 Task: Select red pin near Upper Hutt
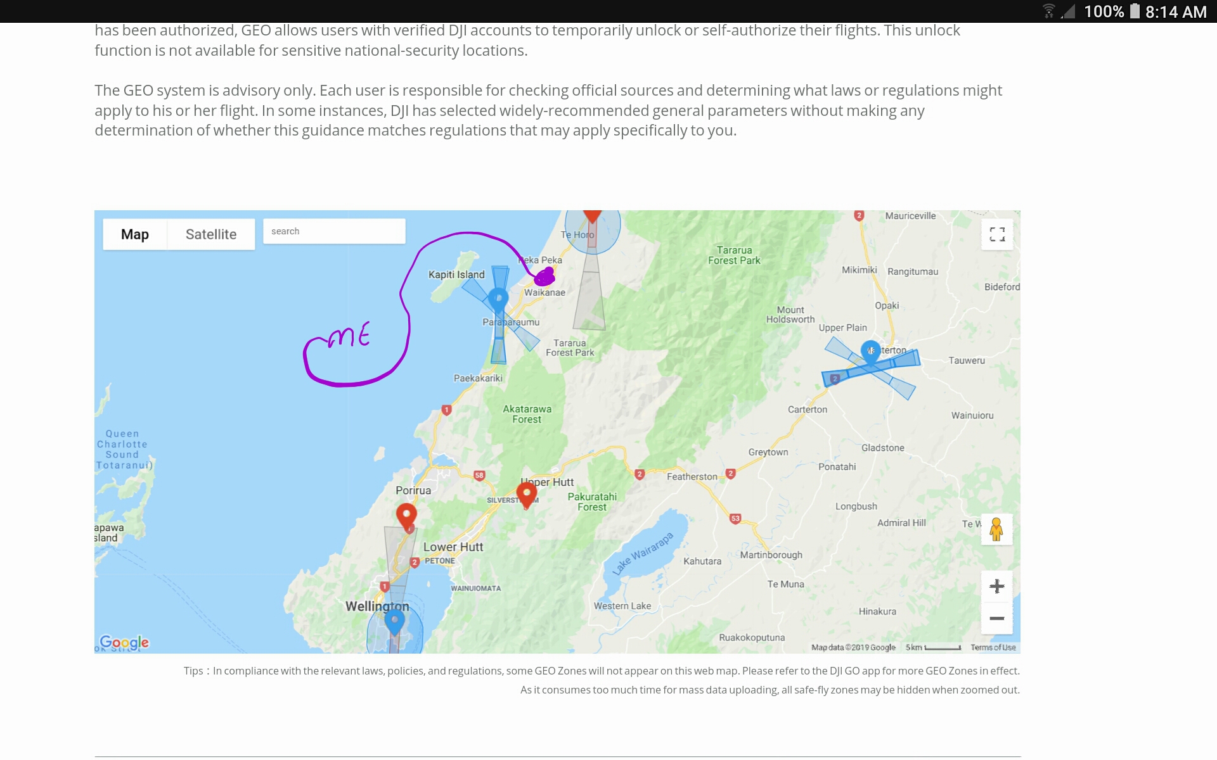click(526, 494)
